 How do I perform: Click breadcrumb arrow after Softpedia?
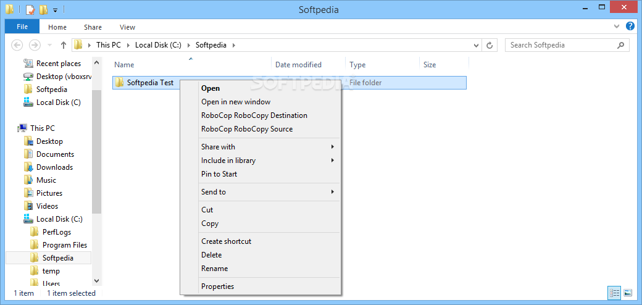pyautogui.click(x=234, y=45)
